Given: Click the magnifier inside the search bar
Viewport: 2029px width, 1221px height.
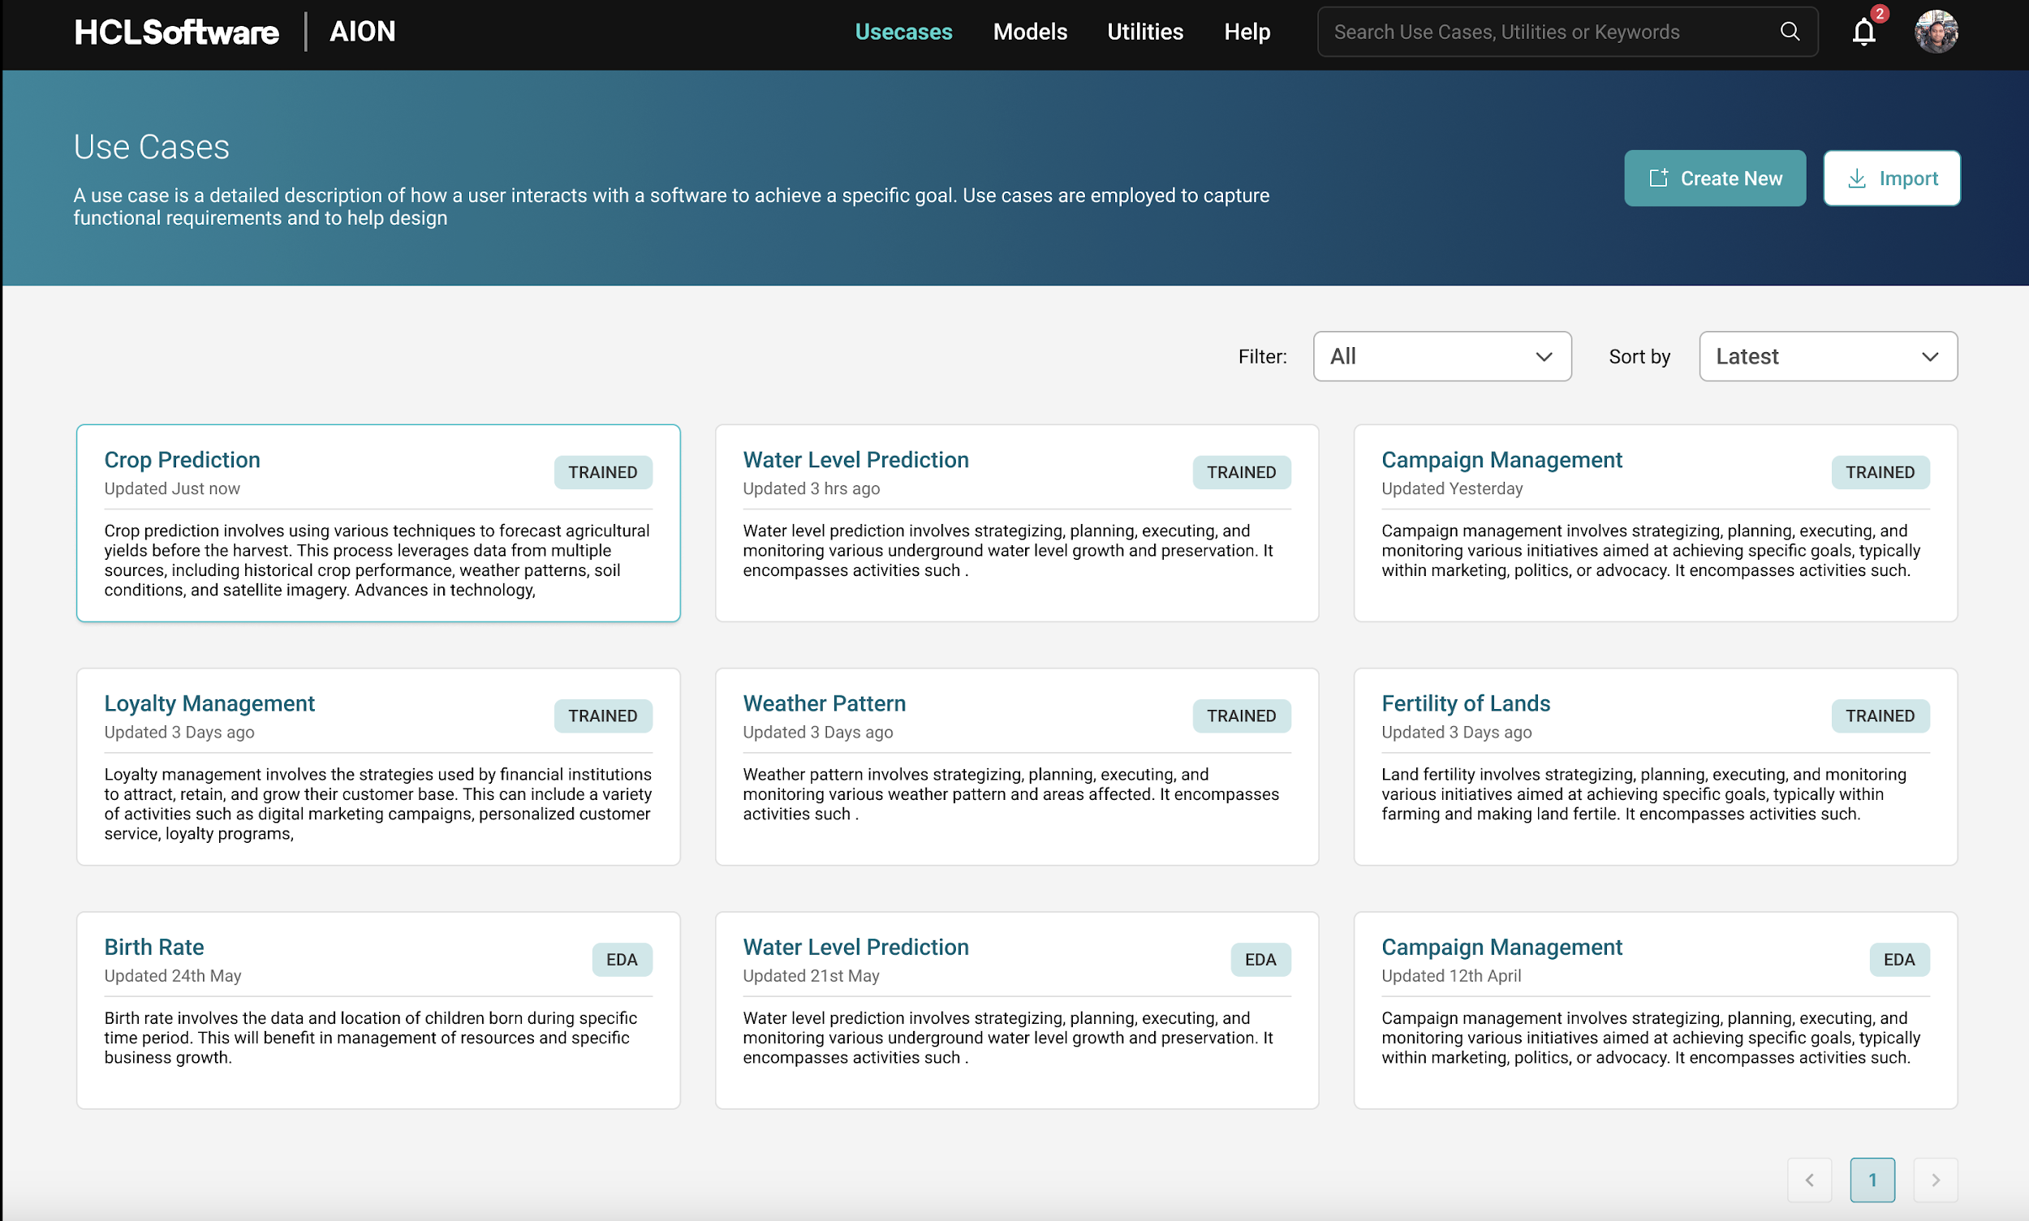Looking at the screenshot, I should coord(1790,32).
